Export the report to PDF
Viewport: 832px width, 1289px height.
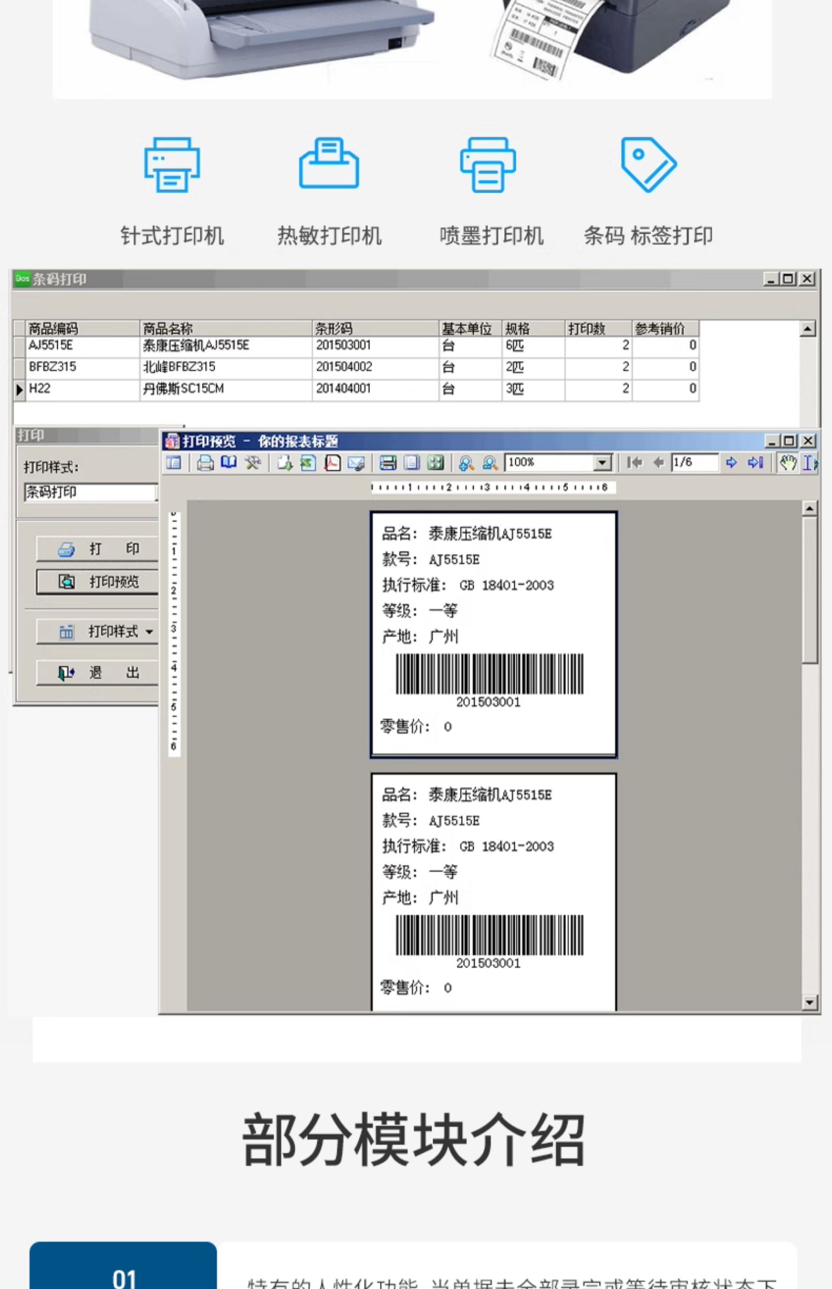pos(332,462)
